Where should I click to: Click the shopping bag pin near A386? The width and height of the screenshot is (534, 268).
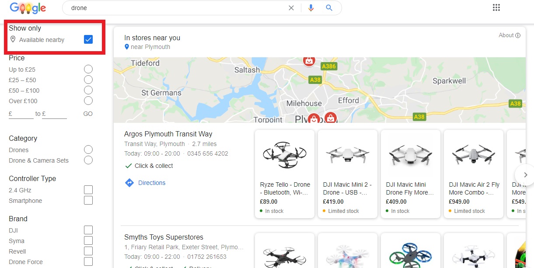309,61
